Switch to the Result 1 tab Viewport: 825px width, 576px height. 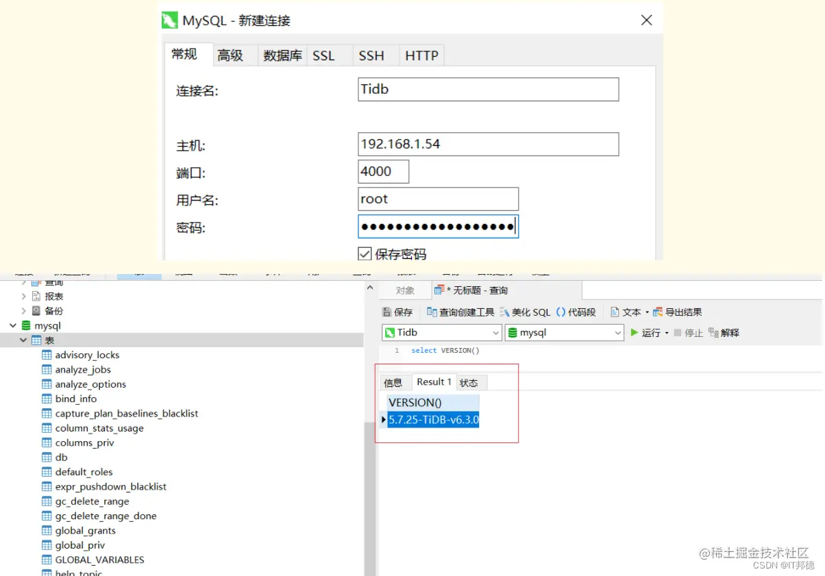click(x=434, y=382)
